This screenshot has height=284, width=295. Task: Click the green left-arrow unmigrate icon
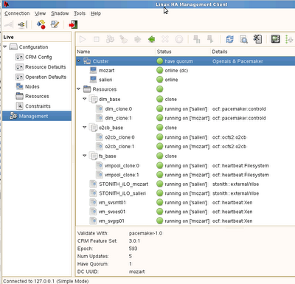pos(151,39)
